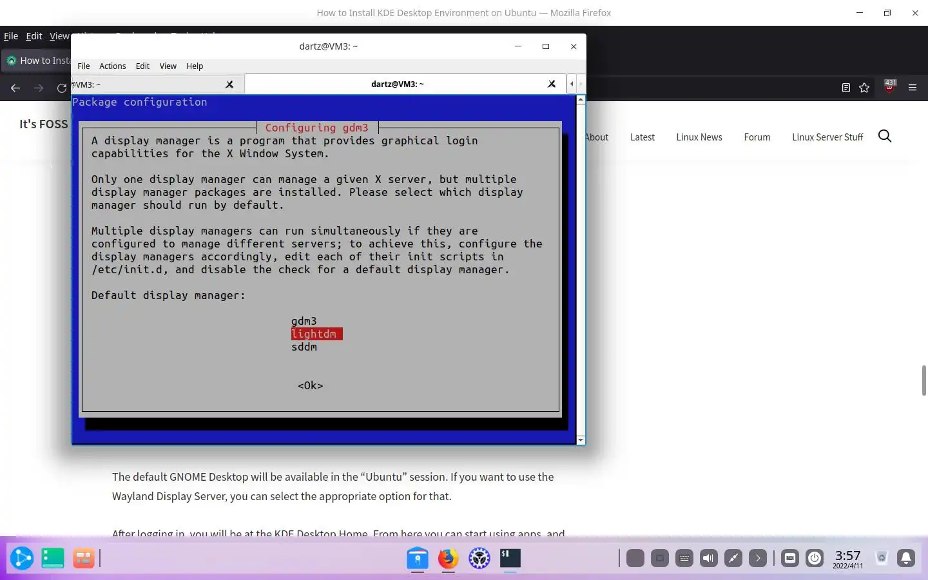Click the 'Configuring gdm3' dialog title
This screenshot has height=580, width=928.
tap(316, 128)
